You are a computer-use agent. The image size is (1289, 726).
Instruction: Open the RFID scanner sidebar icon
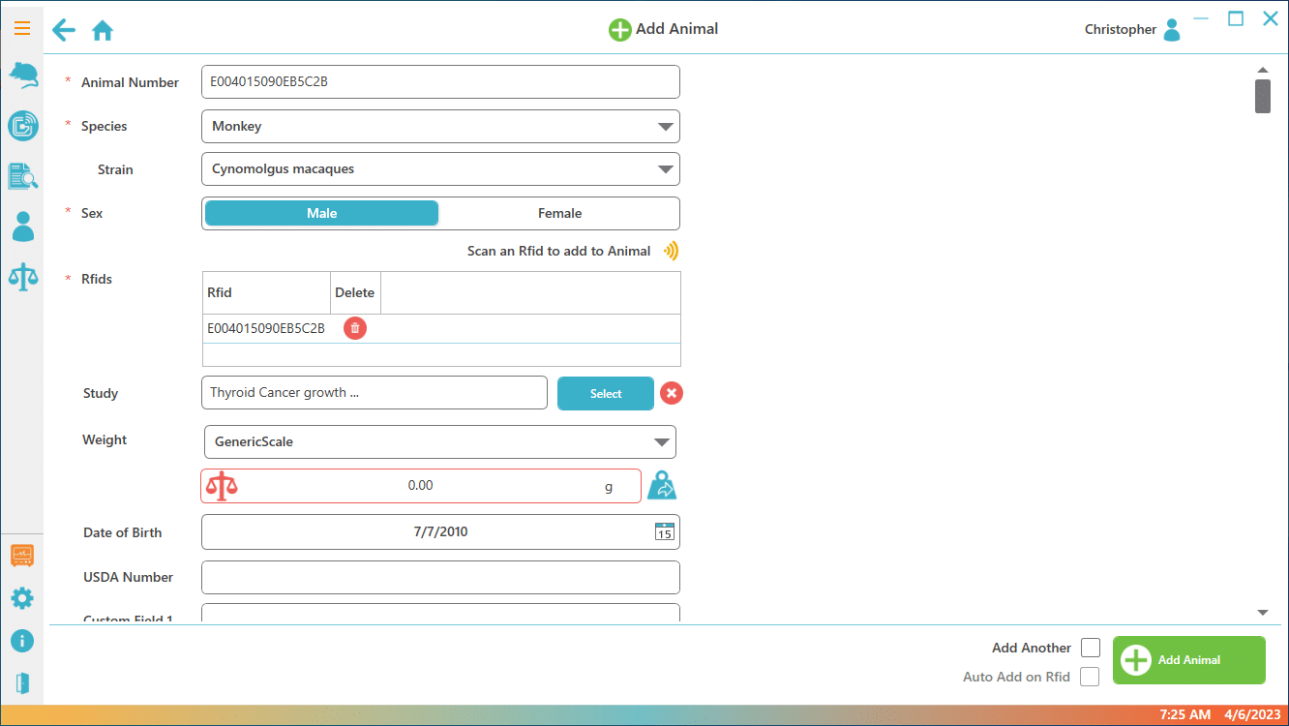22,126
